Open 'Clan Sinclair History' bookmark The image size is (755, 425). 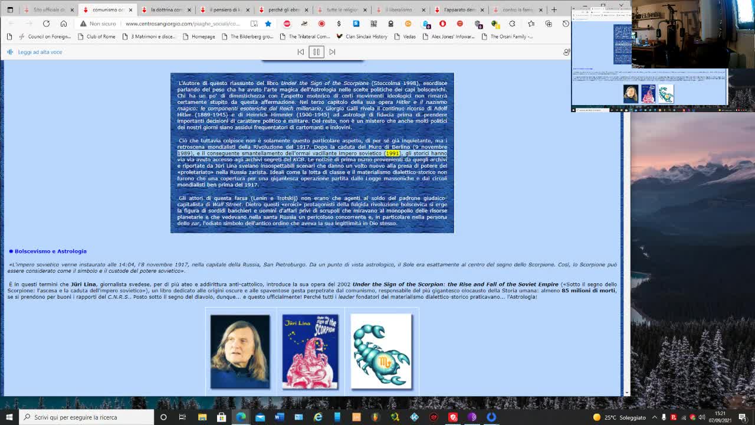[362, 37]
